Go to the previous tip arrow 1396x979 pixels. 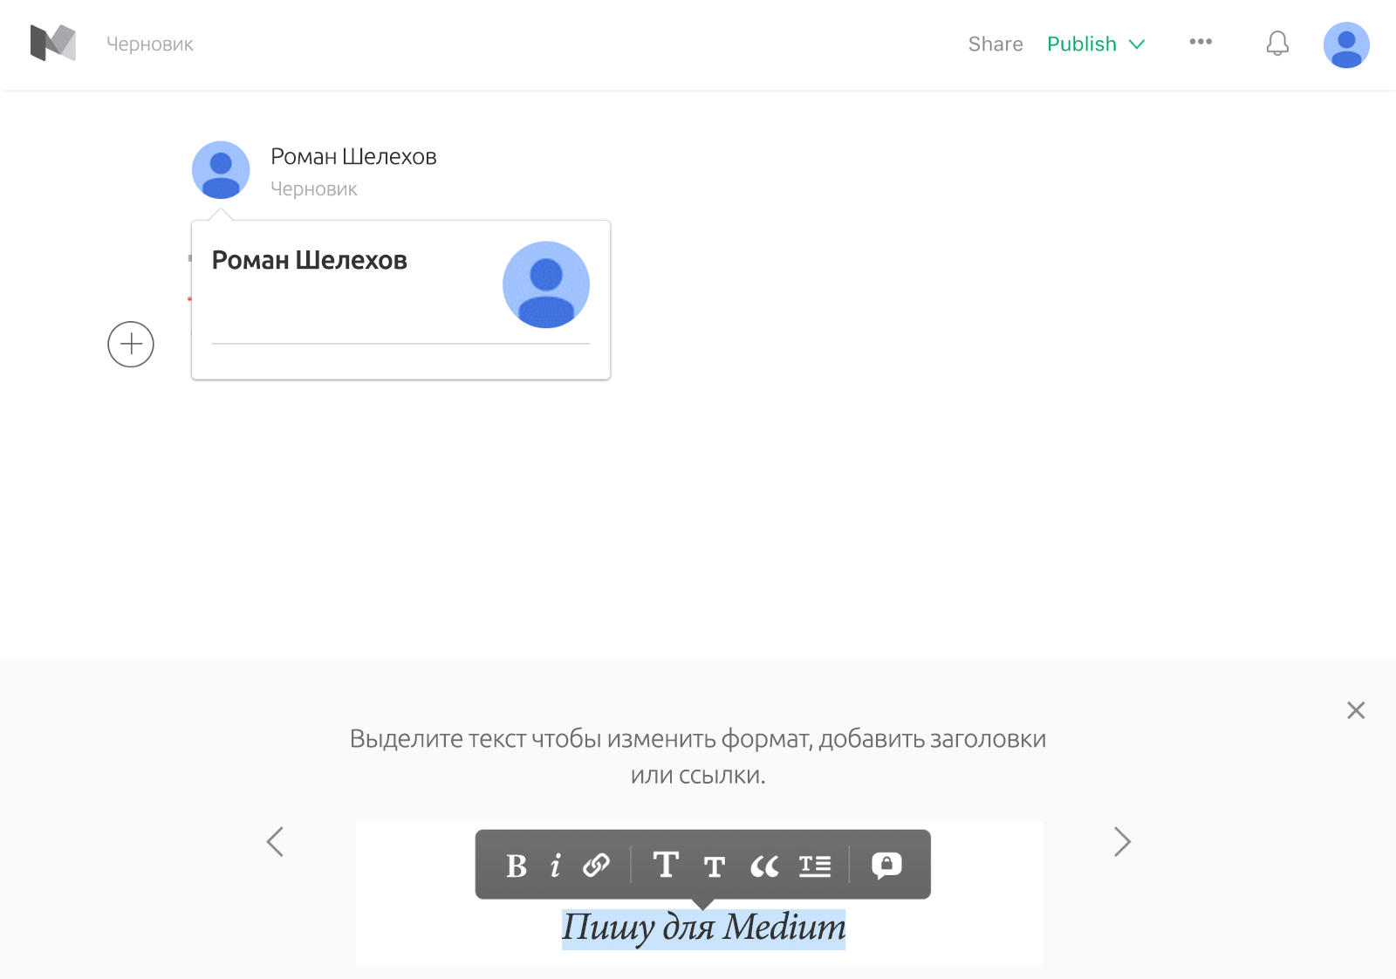click(x=275, y=842)
